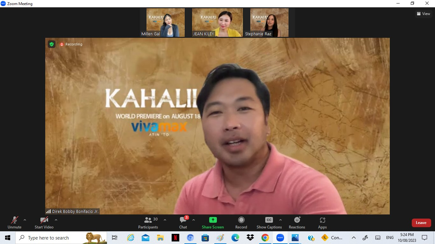This screenshot has height=244, width=435.
Task: Open Netflix app in taskbar
Action: click(x=175, y=238)
